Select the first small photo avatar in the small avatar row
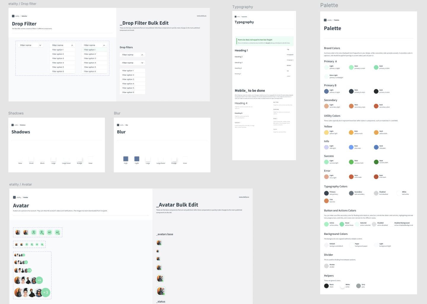 point(16,245)
